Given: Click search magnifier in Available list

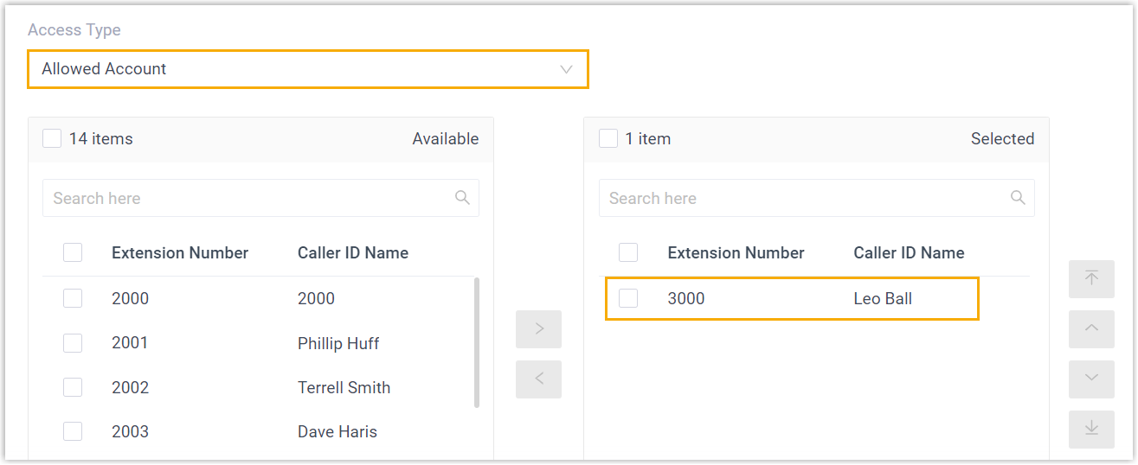Looking at the screenshot, I should point(462,198).
